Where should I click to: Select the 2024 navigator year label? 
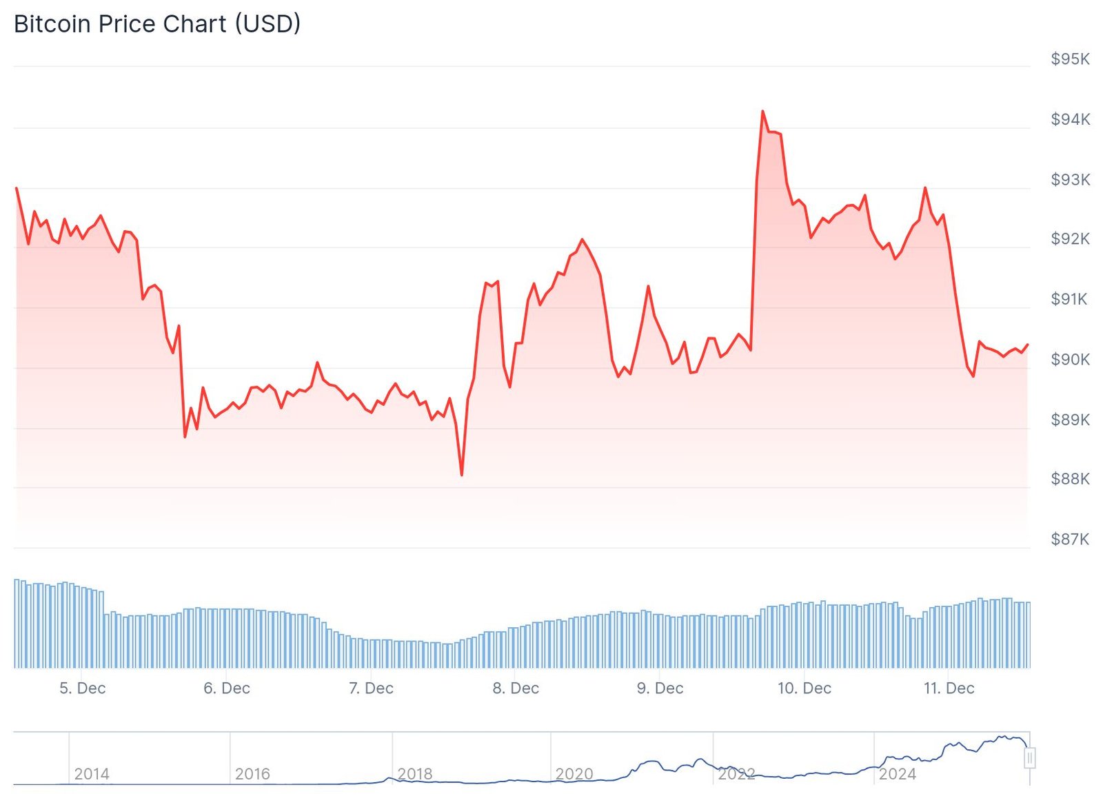point(897,774)
